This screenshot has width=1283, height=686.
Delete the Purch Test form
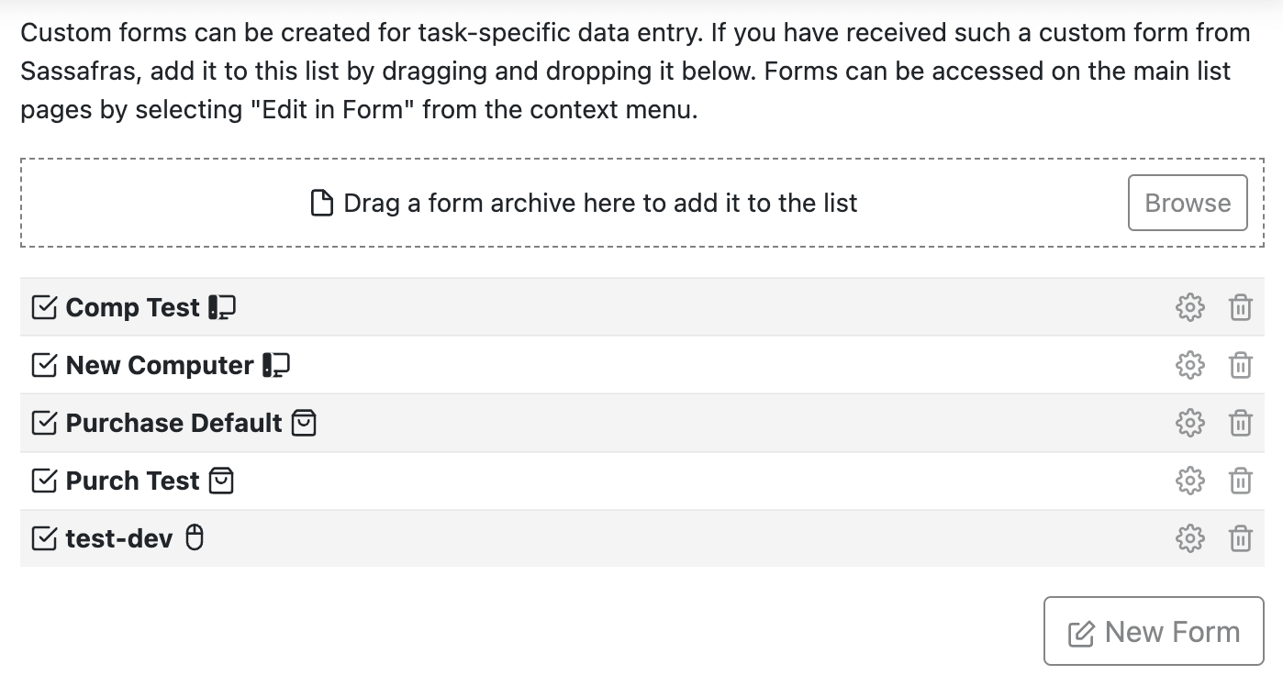[x=1241, y=481]
